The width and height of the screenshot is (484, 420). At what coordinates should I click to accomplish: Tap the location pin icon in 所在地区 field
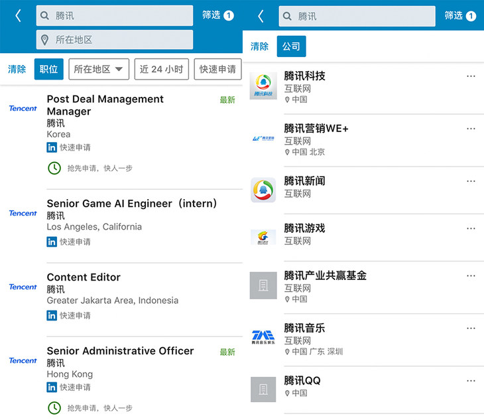45,40
